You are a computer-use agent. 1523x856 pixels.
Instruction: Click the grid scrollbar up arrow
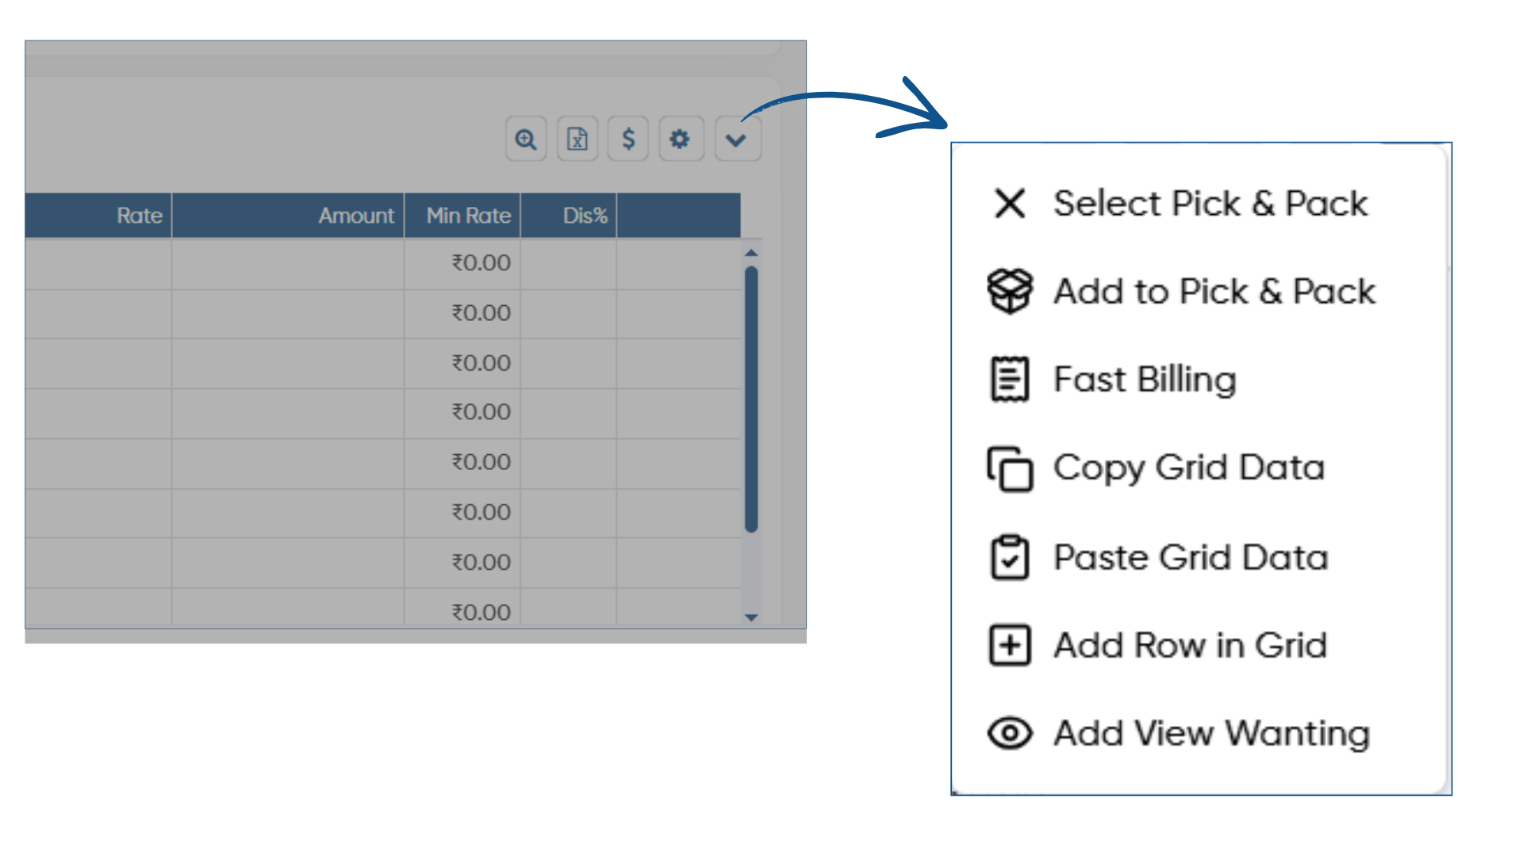751,253
